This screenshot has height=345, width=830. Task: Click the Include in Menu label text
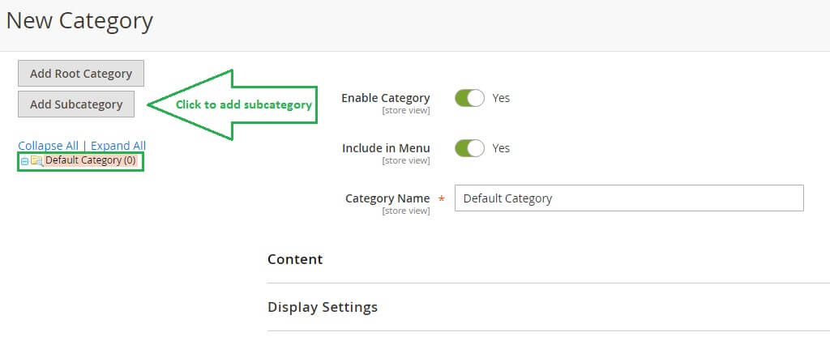[386, 148]
